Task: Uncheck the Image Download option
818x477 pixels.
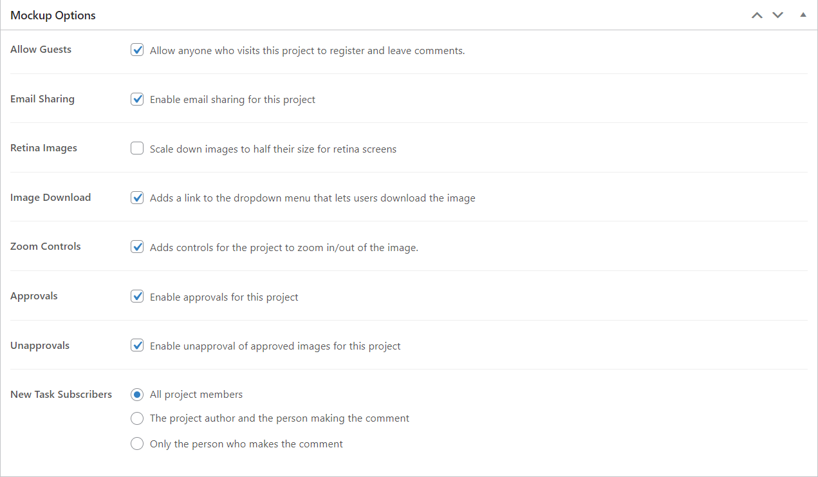Action: 137,198
